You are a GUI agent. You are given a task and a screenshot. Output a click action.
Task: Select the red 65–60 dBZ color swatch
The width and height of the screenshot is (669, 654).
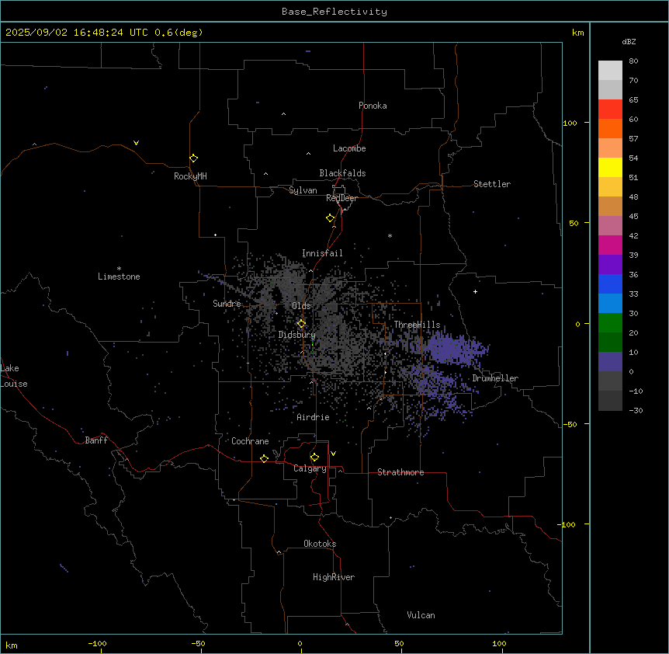point(610,110)
